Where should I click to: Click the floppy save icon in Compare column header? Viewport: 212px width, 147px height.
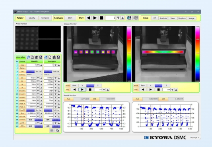(58, 57)
